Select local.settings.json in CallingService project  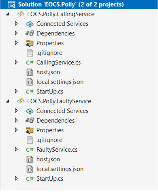pyautogui.click(x=60, y=82)
